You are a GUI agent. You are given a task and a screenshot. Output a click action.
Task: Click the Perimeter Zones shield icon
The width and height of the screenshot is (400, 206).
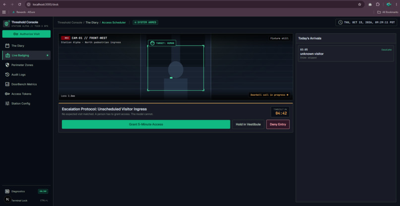coord(7,65)
